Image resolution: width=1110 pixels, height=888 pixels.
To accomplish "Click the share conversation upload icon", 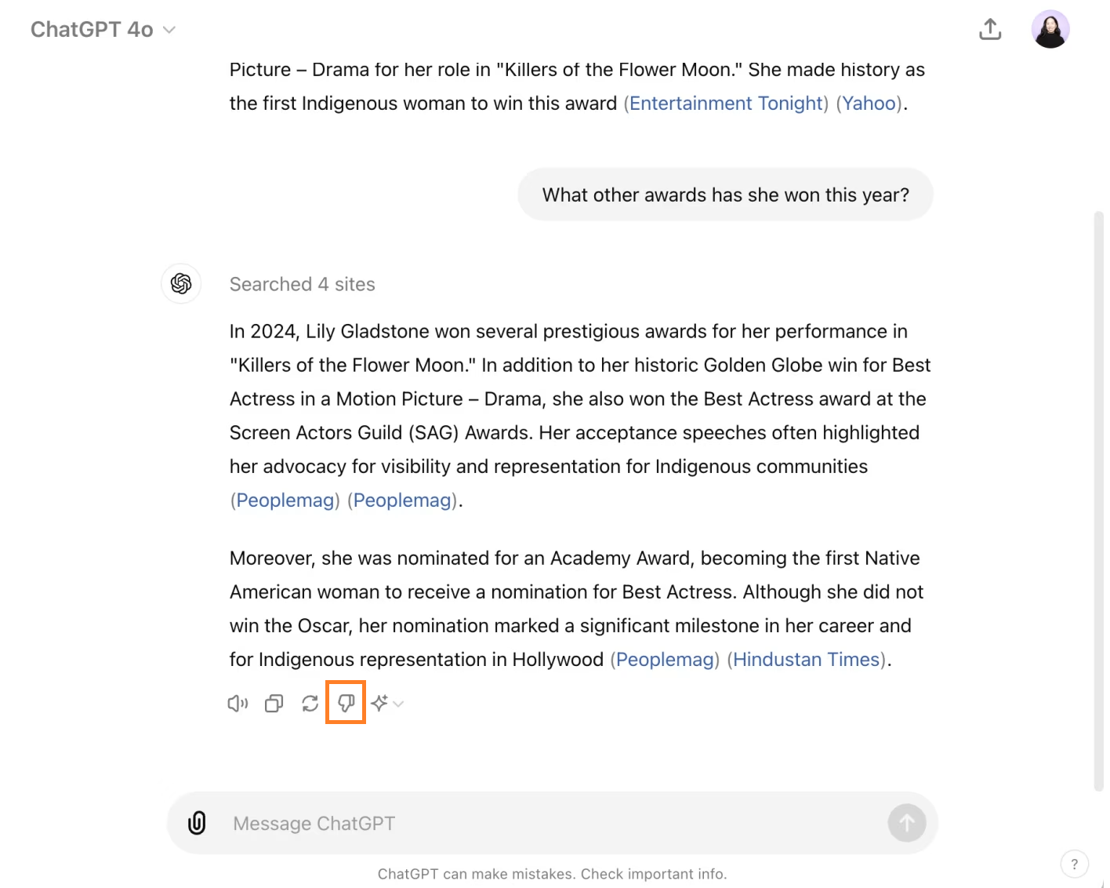I will 990,30.
